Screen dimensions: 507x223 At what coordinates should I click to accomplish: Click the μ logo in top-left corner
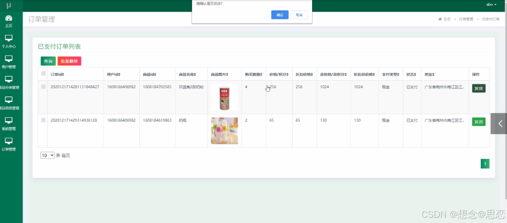point(8,5)
